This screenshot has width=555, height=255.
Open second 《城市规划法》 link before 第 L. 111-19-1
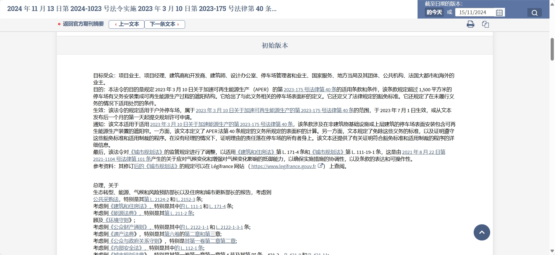327,152
